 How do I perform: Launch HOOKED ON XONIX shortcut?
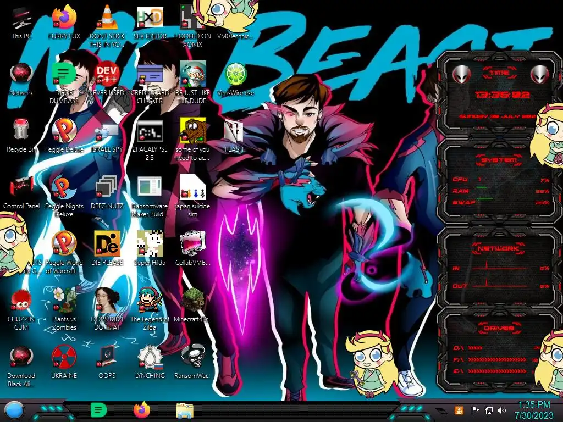coord(193,27)
